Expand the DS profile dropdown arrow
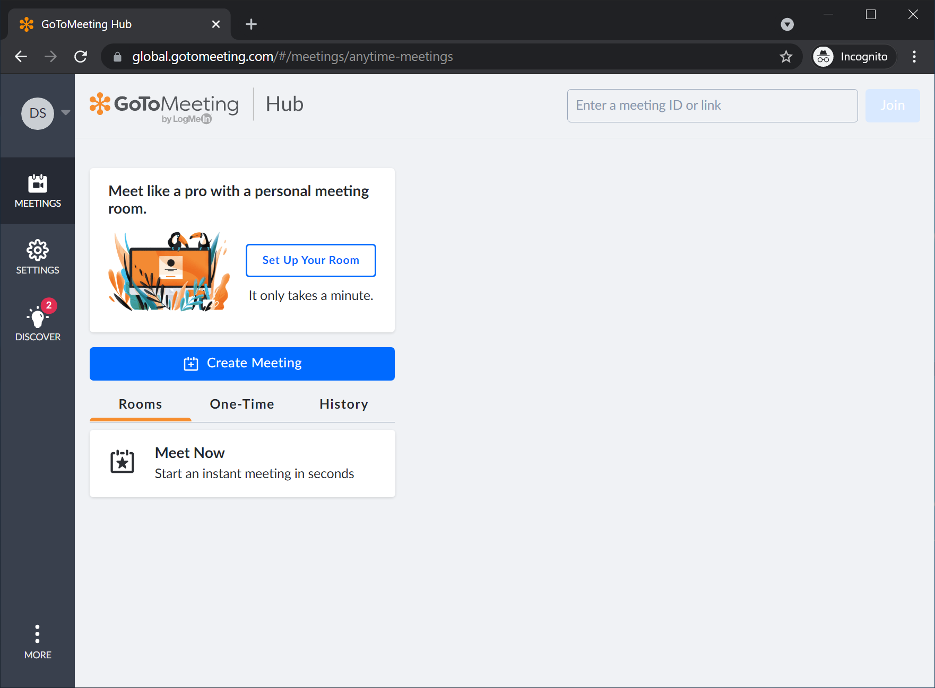 tap(66, 112)
